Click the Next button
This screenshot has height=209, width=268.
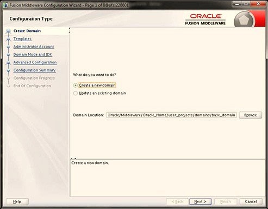200,201
